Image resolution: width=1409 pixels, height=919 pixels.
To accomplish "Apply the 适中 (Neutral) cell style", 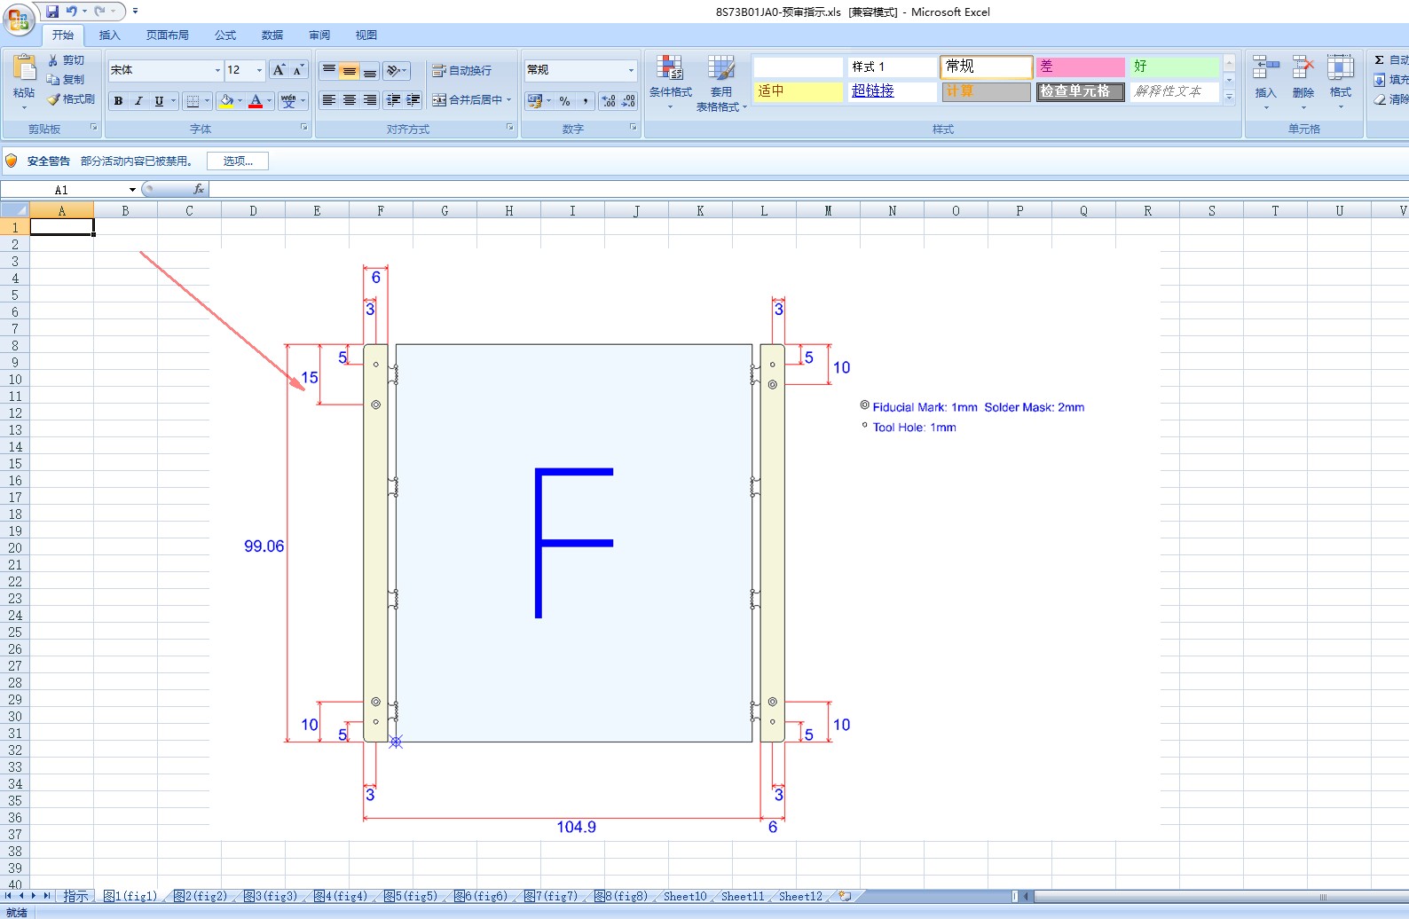I will pos(798,91).
